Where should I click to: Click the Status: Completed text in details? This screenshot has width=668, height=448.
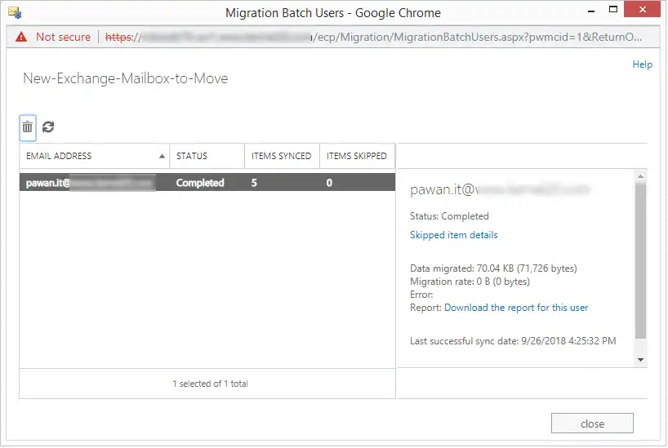pyautogui.click(x=449, y=216)
